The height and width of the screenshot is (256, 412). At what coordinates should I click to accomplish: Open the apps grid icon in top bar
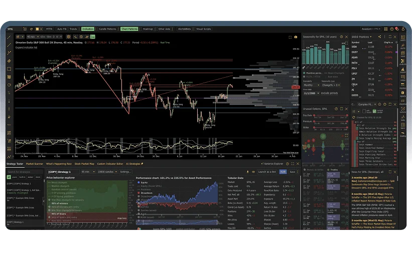coord(386,29)
